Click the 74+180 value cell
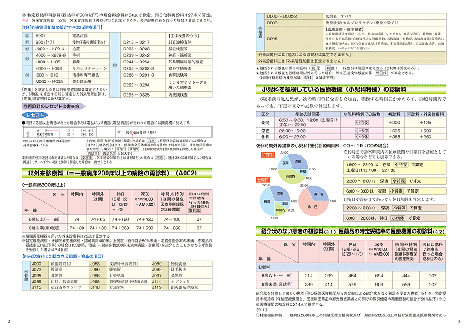468x330 pixels. point(172,219)
